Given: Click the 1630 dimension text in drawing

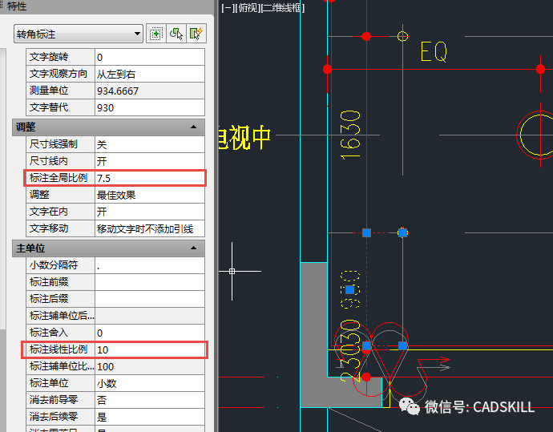Looking at the screenshot, I should pos(350,135).
